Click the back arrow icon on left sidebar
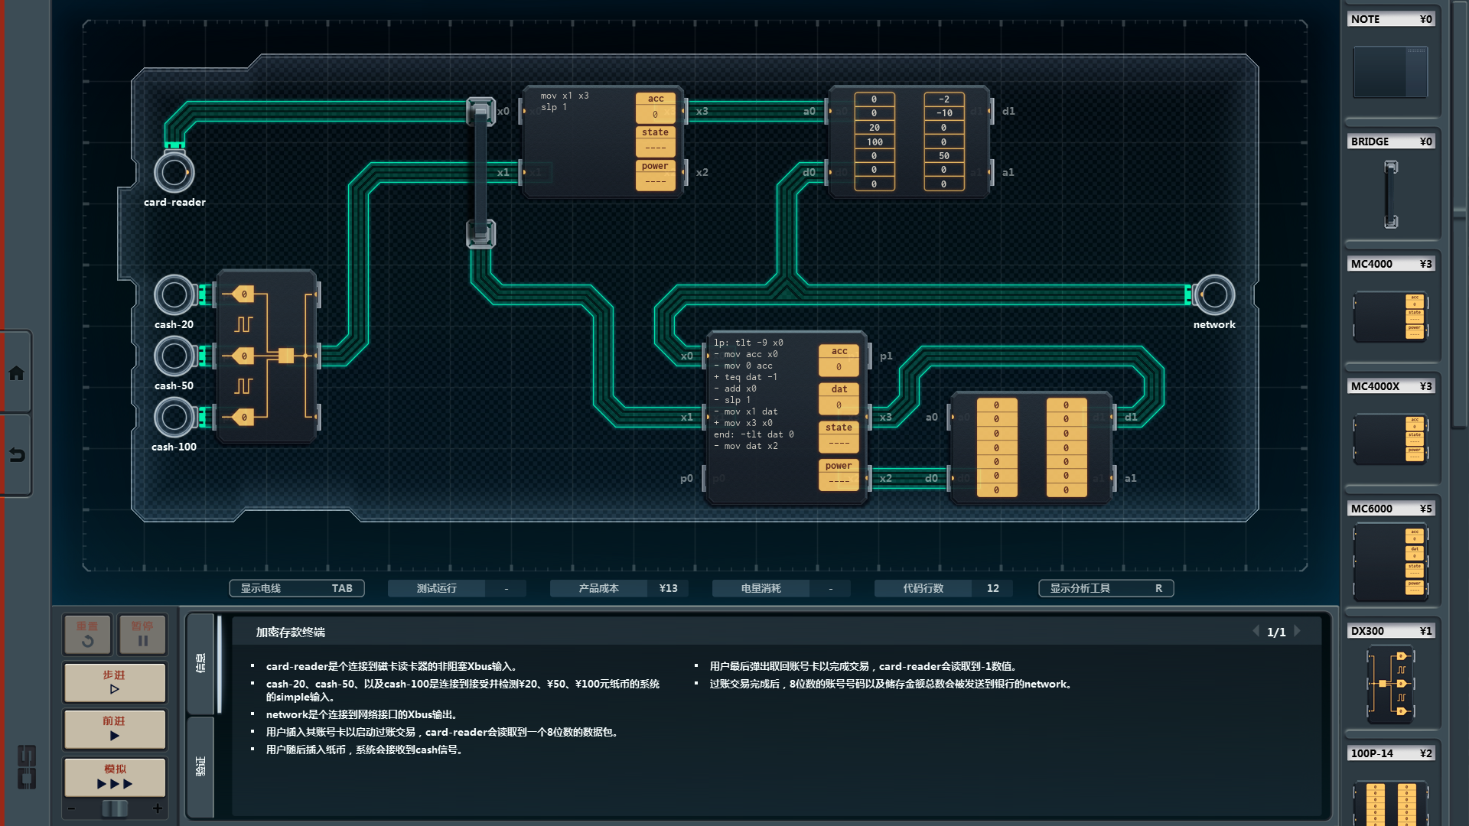This screenshot has height=826, width=1469. 16,456
